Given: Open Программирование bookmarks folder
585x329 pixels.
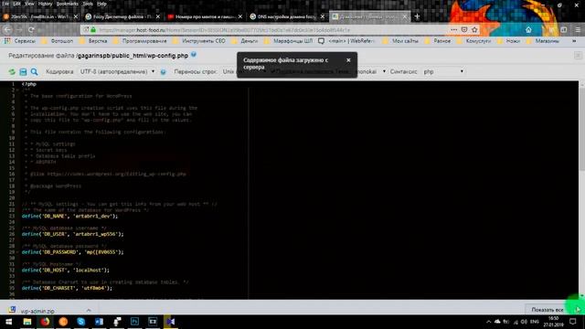Looking at the screenshot, I should click(x=140, y=41).
